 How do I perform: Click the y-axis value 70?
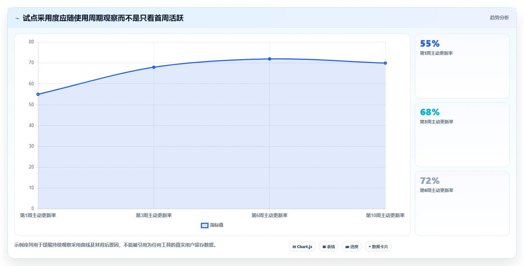[31, 63]
